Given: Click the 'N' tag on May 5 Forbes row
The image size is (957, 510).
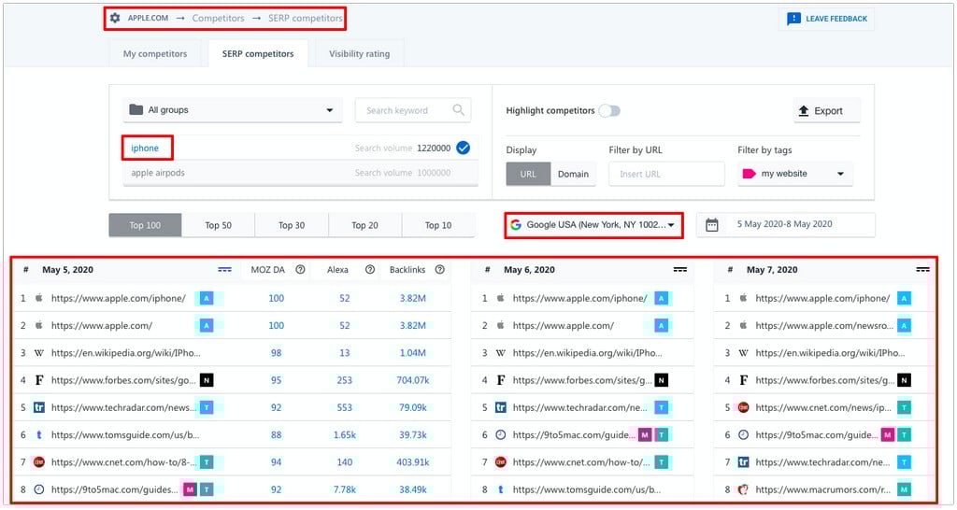Looking at the screenshot, I should pyautogui.click(x=207, y=380).
